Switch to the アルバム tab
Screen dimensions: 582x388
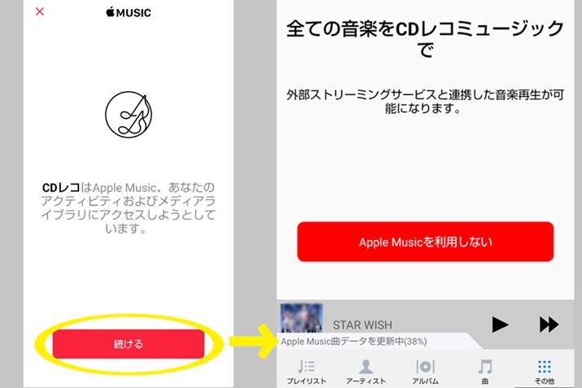pos(426,372)
